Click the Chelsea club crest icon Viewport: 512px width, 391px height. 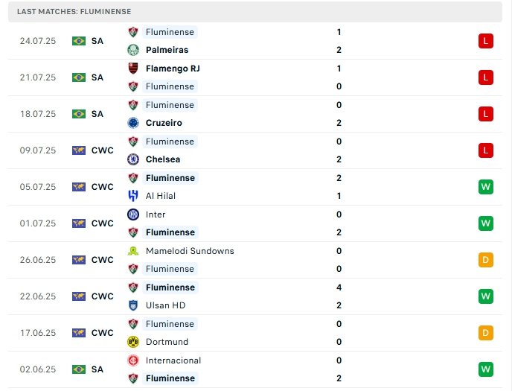(133, 159)
